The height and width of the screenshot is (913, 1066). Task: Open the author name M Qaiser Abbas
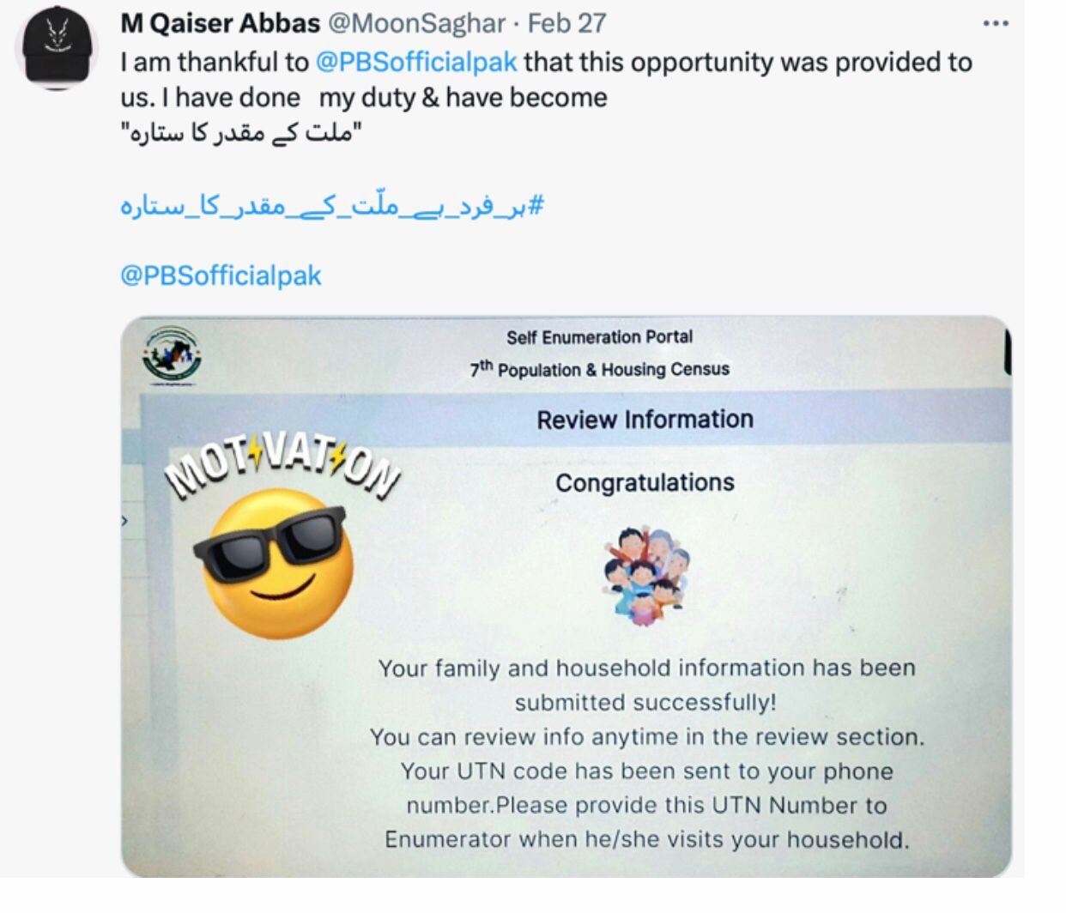(x=221, y=23)
